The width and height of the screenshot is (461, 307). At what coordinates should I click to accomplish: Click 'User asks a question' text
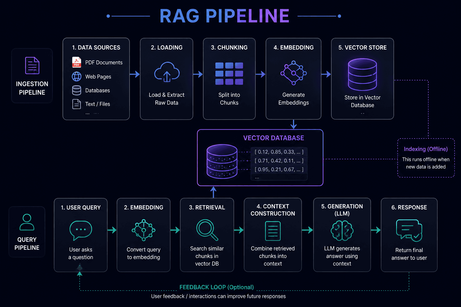(x=81, y=253)
